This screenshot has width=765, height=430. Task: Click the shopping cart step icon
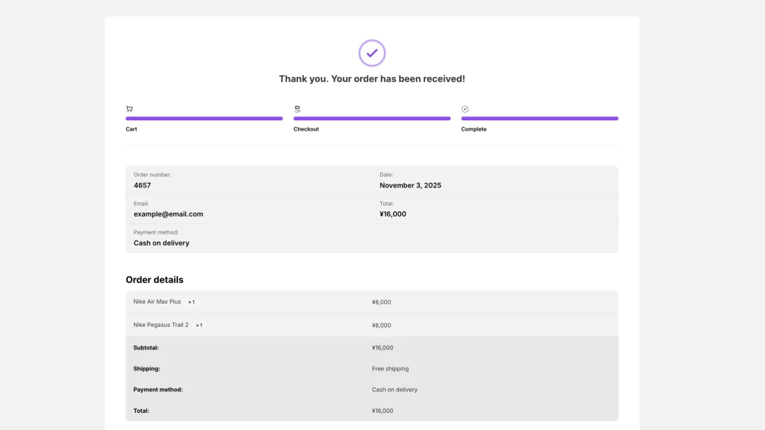coord(129,109)
